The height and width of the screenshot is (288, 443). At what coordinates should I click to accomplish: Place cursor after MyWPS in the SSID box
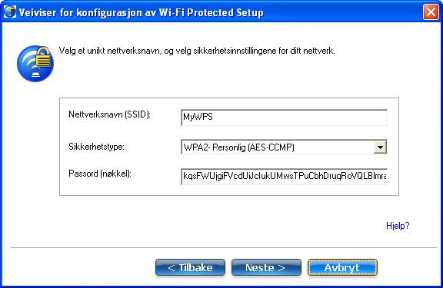click(214, 117)
